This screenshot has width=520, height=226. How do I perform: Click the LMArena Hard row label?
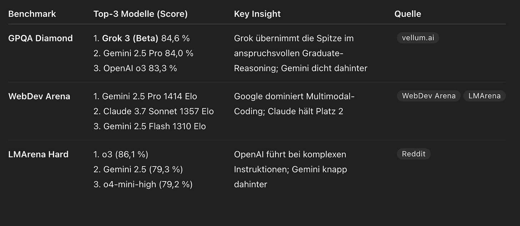coord(38,154)
